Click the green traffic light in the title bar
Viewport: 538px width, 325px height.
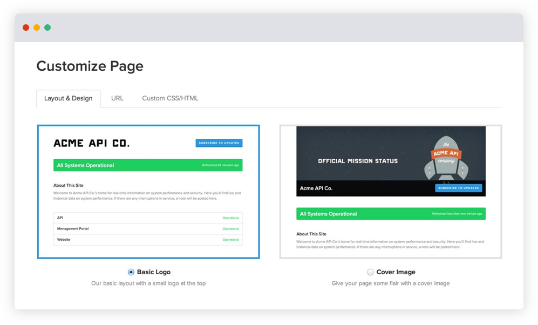[x=47, y=27]
